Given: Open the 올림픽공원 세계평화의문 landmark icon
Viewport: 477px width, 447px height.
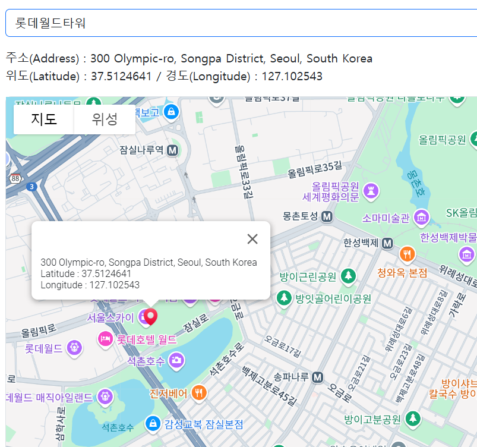Looking at the screenshot, I should 371,191.
